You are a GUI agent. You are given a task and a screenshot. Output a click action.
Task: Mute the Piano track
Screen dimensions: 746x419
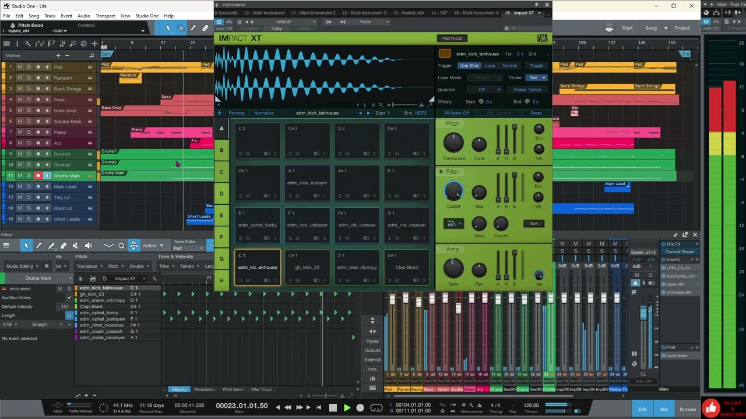(x=20, y=132)
